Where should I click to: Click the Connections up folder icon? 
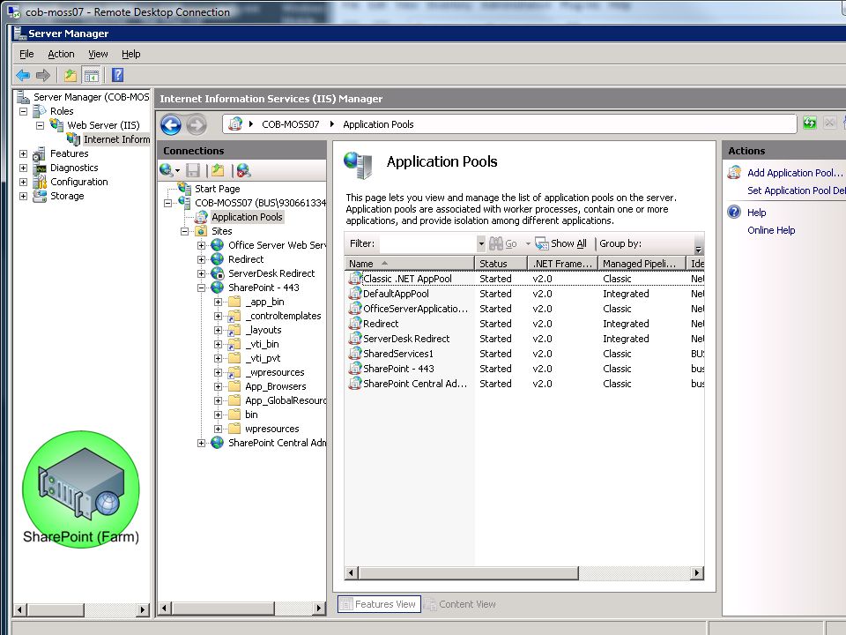[x=218, y=170]
